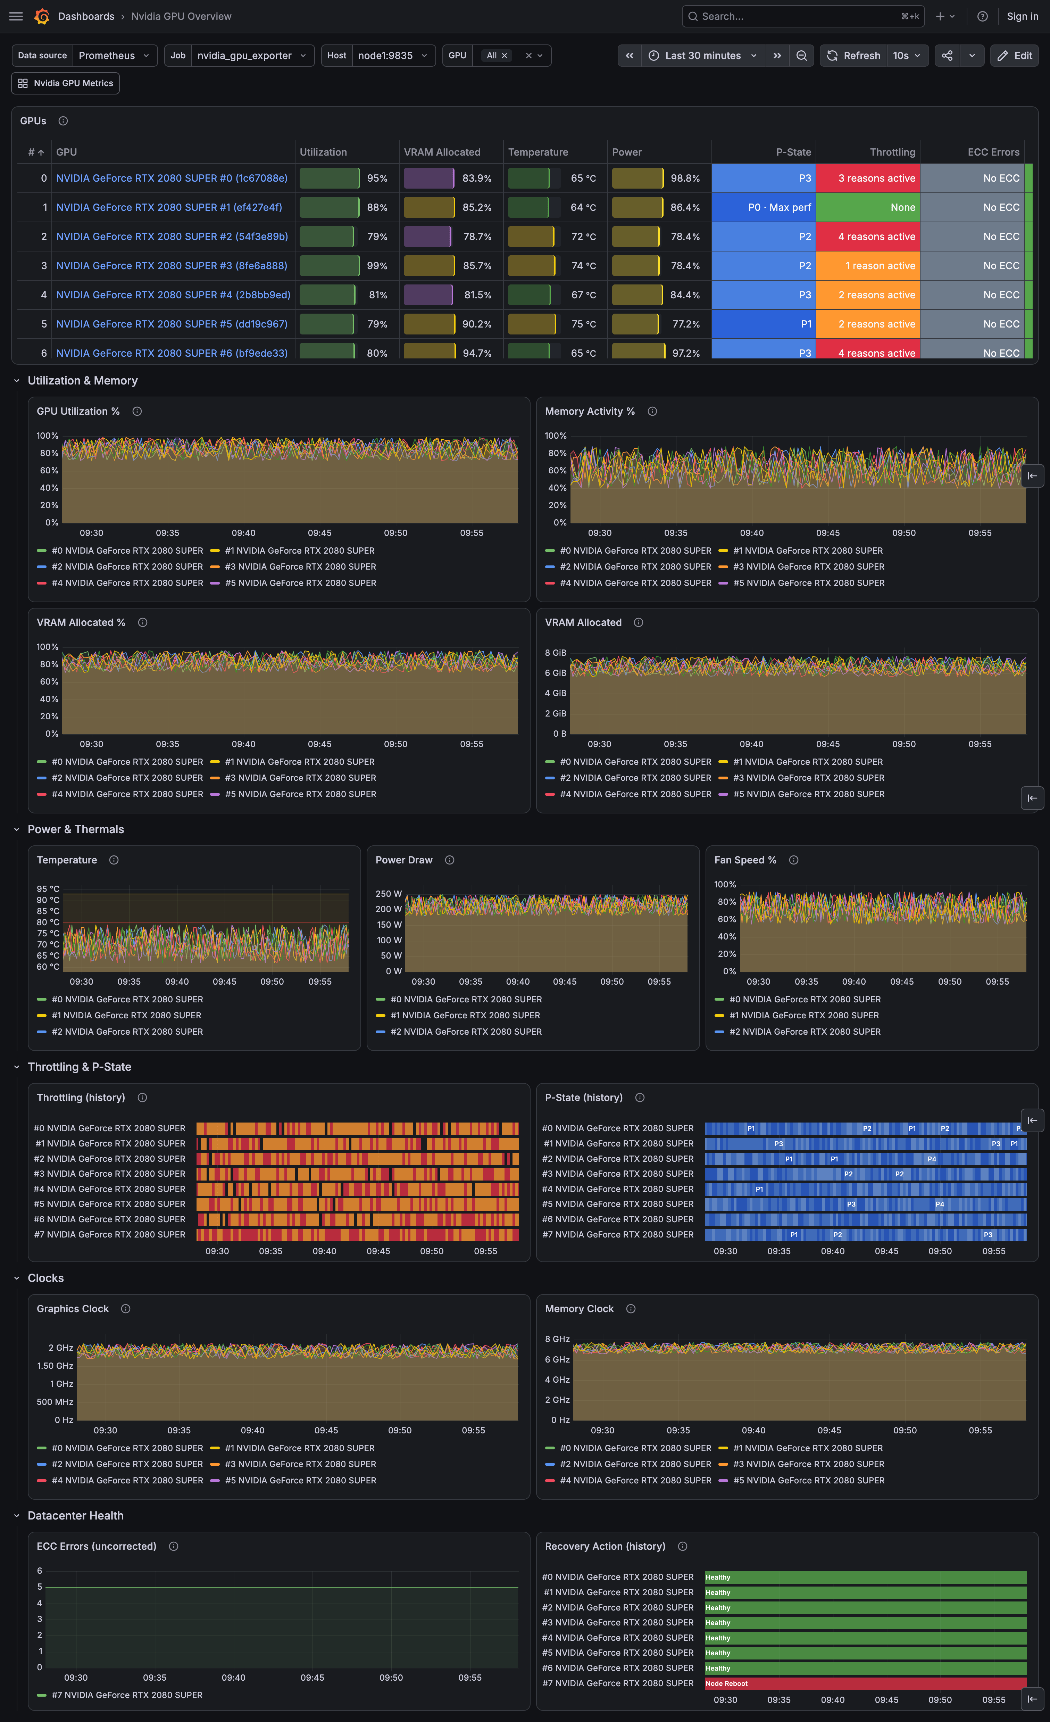Show info for VRAM Allocated % panel
This screenshot has width=1050, height=1722.
tap(142, 622)
